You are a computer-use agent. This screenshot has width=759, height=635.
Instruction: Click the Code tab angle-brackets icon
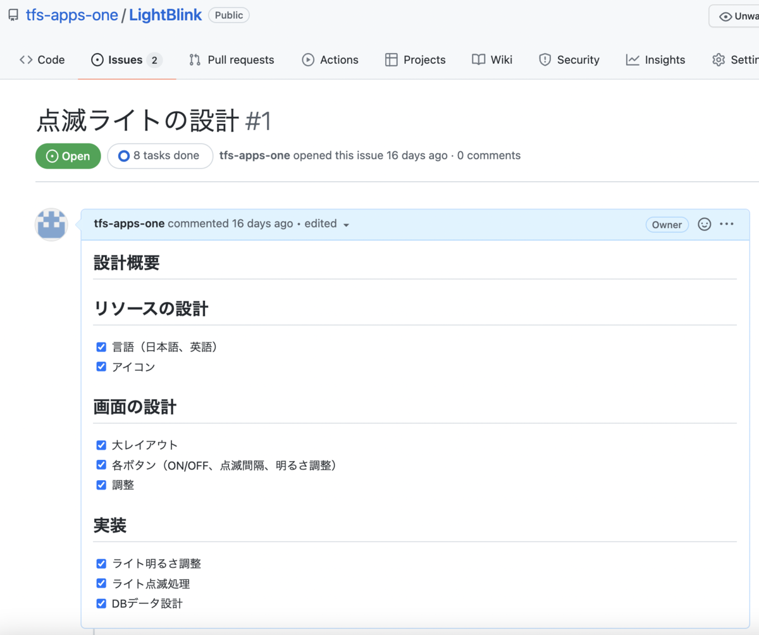click(26, 60)
